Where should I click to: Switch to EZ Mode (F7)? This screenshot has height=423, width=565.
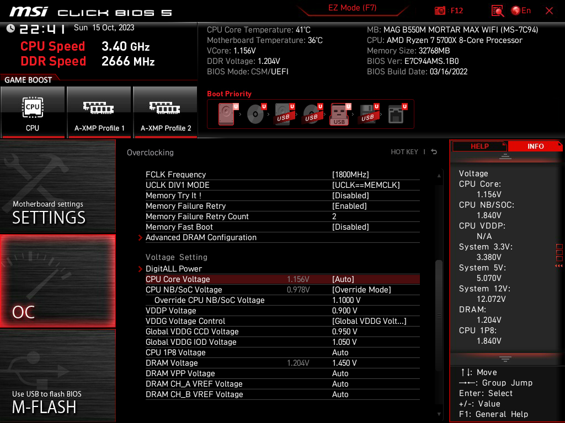(352, 8)
